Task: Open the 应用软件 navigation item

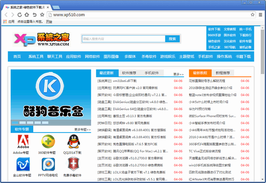Action: tap(74, 56)
